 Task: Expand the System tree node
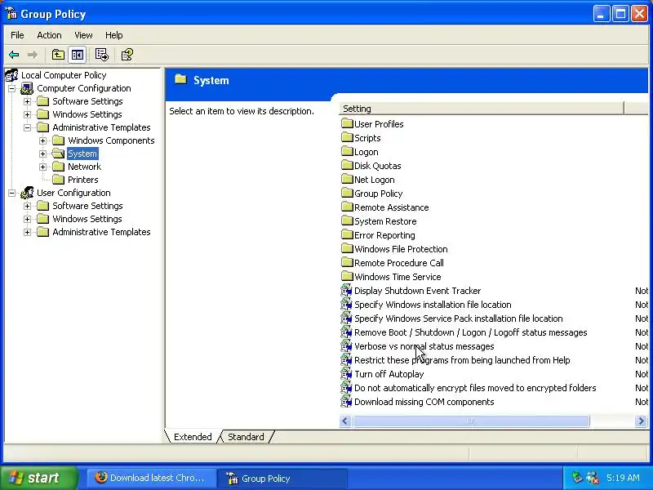(43, 154)
